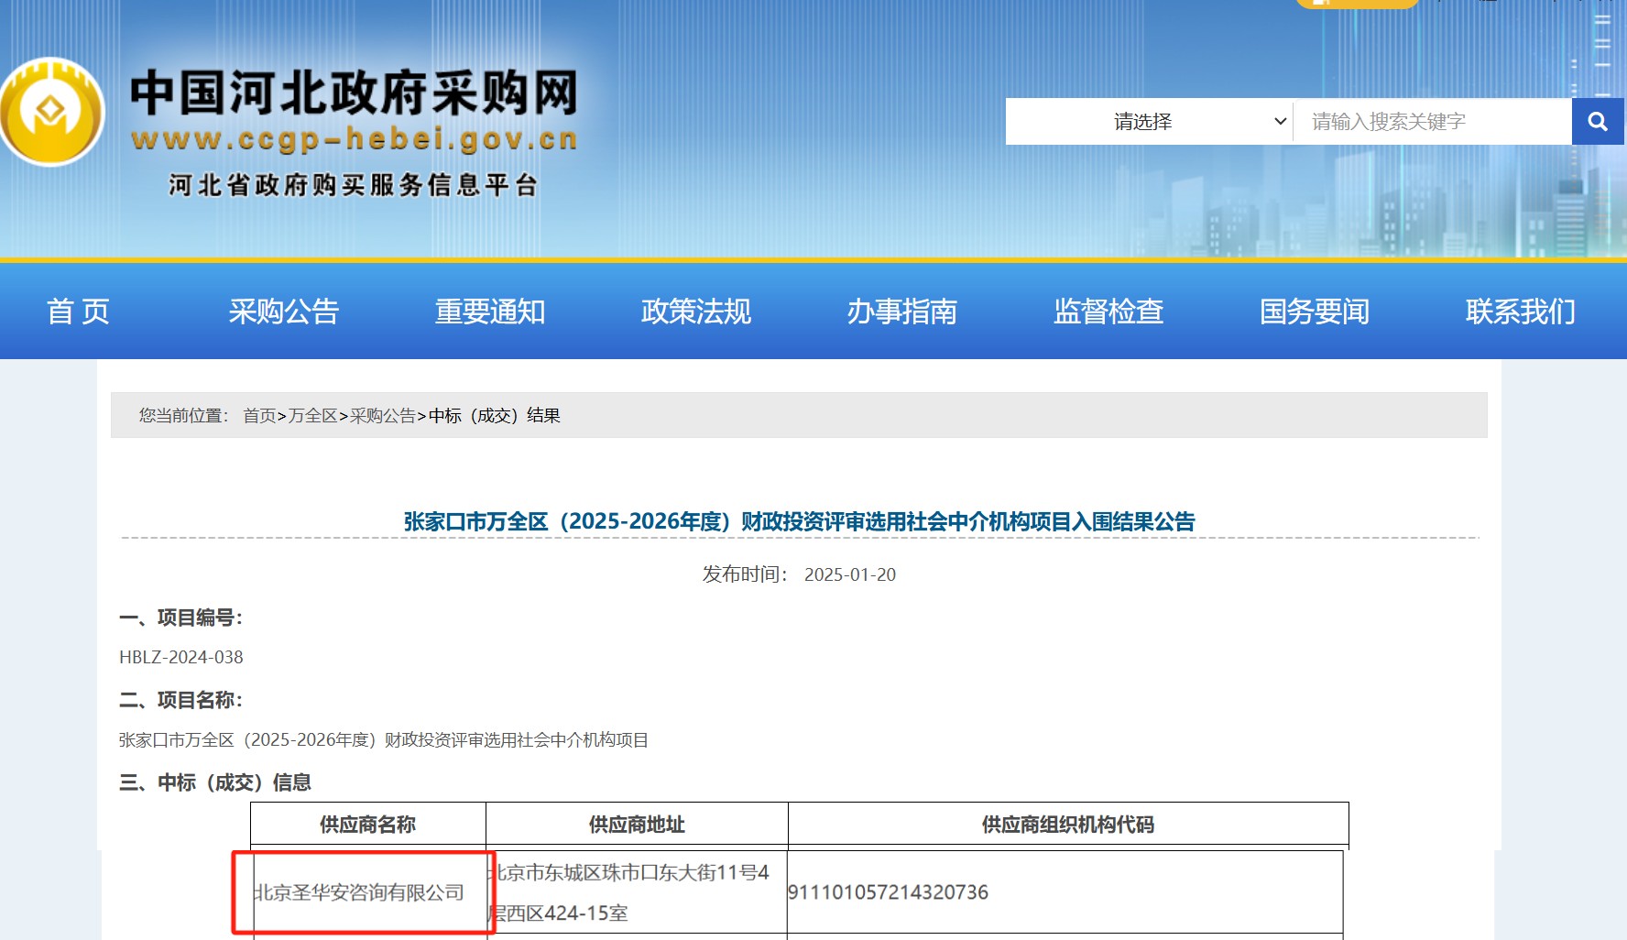The width and height of the screenshot is (1627, 940).
Task: Click the 首页 breadcrumb link
Action: pyautogui.click(x=259, y=416)
